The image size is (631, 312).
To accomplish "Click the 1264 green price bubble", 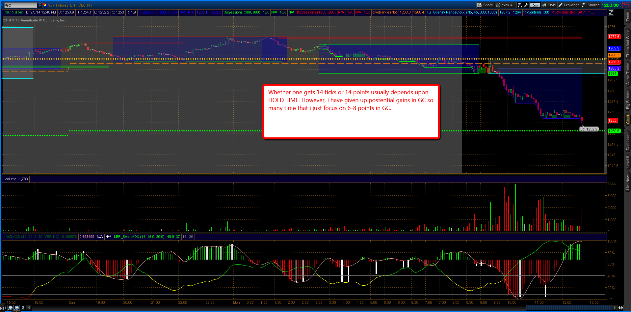I will click(613, 74).
